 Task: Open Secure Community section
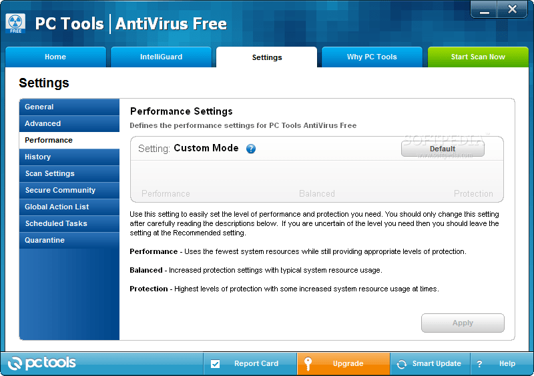tap(69, 190)
